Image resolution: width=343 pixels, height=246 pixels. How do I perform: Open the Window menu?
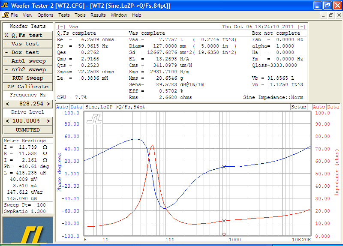(x=119, y=15)
